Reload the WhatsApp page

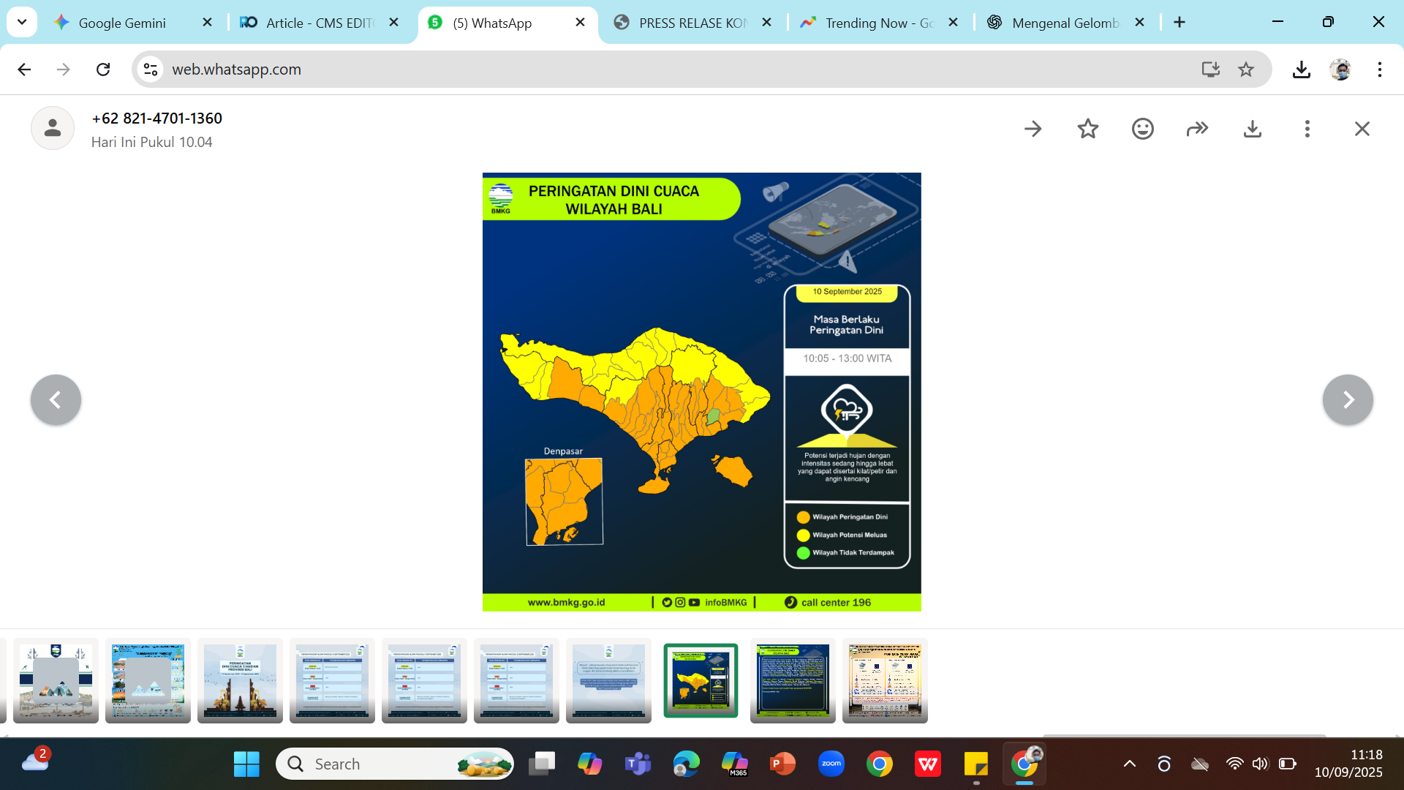click(x=103, y=69)
